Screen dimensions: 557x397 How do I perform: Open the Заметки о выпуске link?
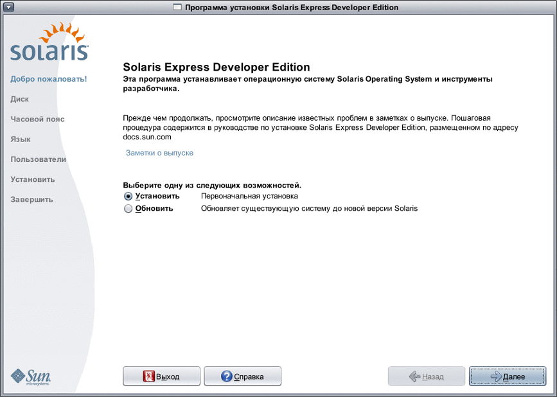[159, 153]
